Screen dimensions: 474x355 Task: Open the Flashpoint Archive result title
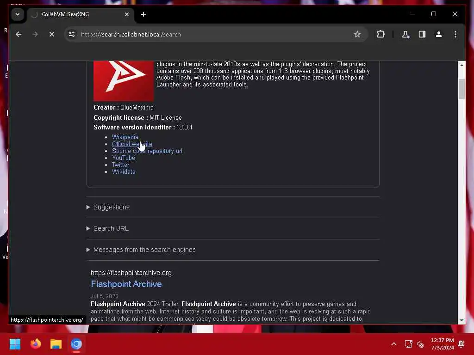[126, 284]
